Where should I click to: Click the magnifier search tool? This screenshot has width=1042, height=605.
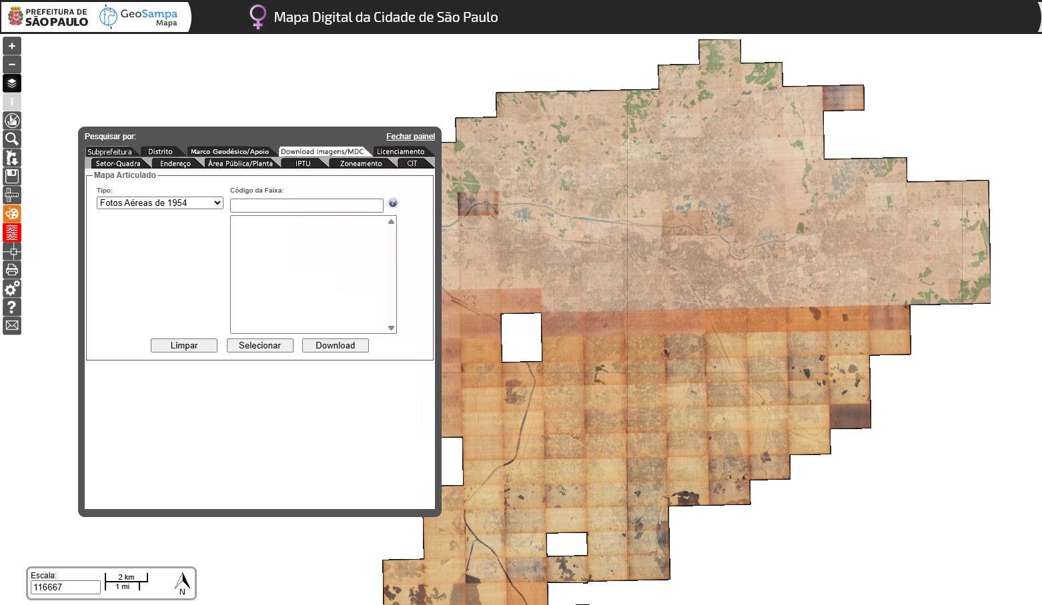[12, 139]
